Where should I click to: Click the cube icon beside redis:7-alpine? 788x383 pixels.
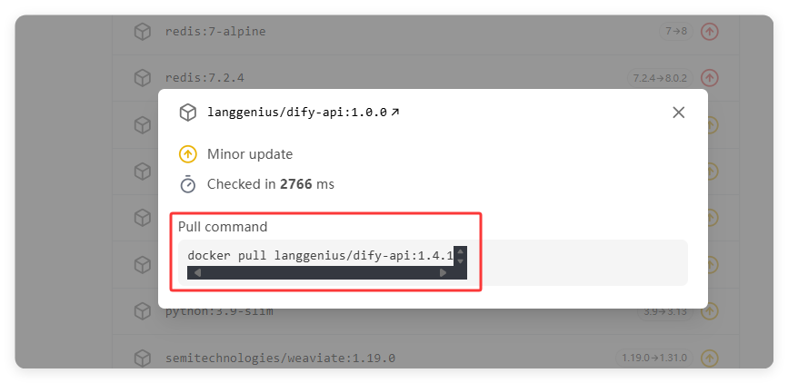(143, 32)
